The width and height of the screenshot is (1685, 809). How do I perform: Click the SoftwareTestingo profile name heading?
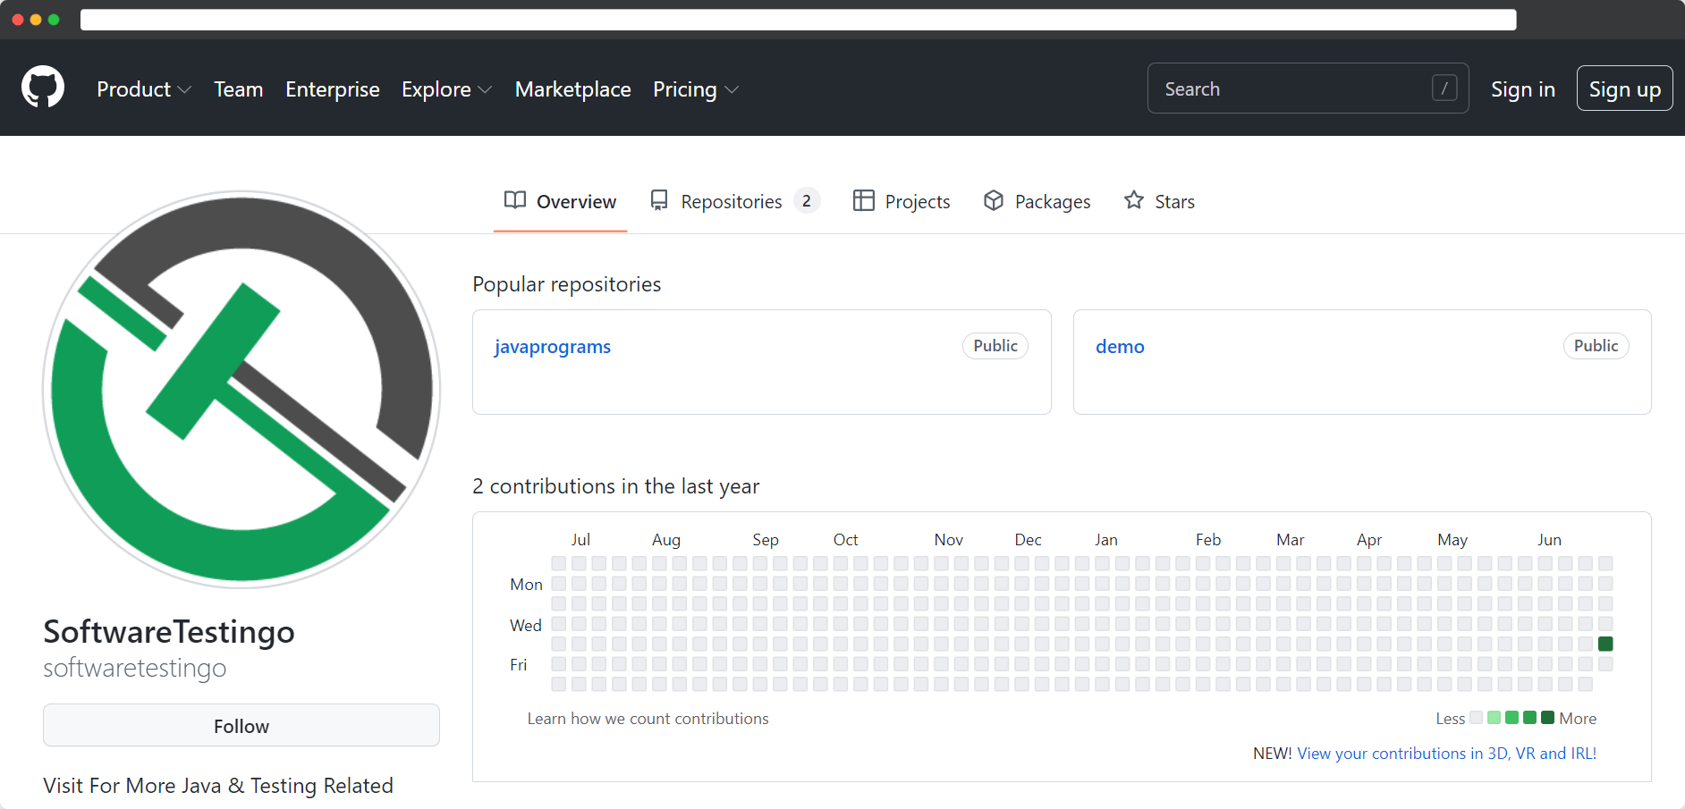click(169, 632)
